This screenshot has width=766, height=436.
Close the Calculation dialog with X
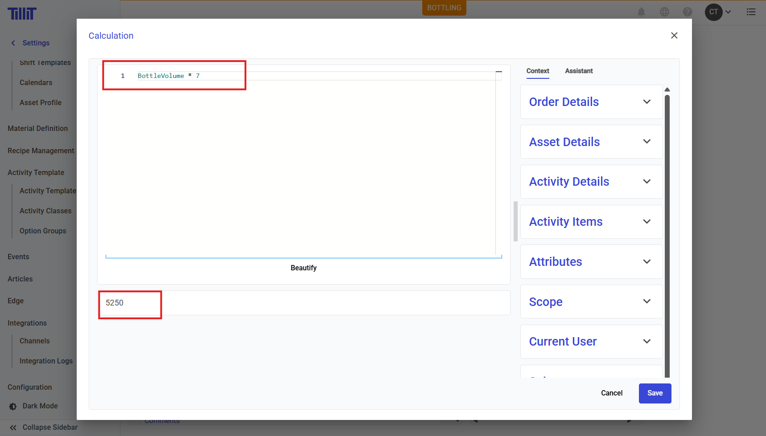click(x=674, y=36)
